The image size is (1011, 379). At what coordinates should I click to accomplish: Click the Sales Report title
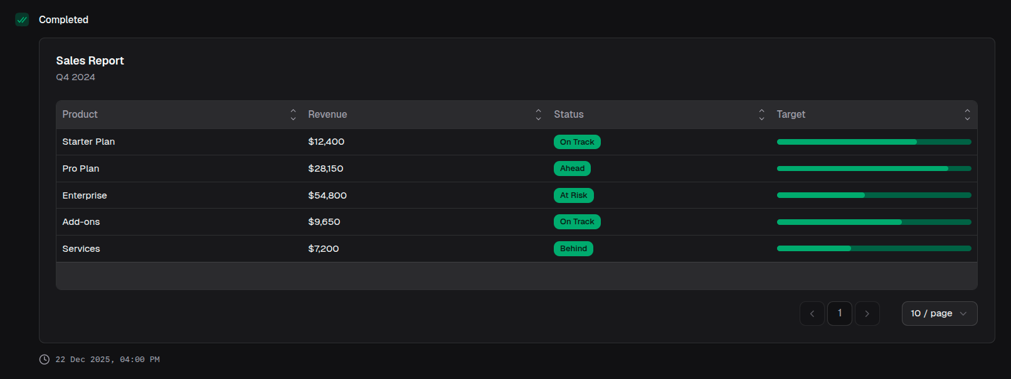[x=90, y=61]
